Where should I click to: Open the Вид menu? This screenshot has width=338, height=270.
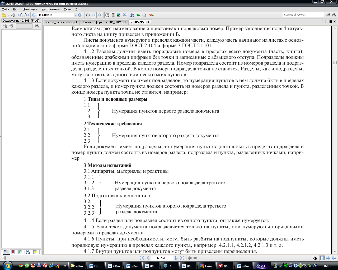coord(16,9)
